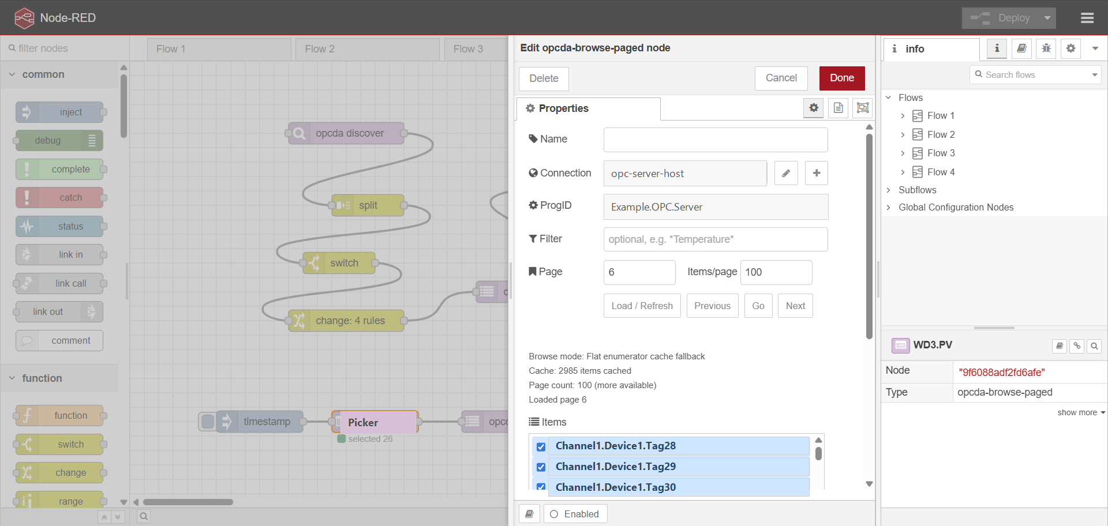Copy link icon for WD3.PV node
Screen dimensions: 1108x526
1077,346
